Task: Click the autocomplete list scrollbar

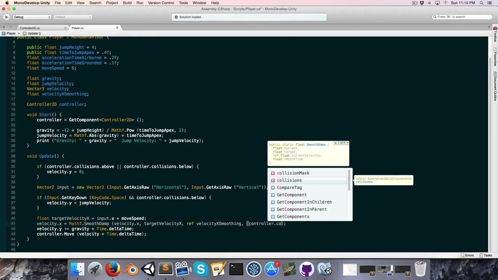Action: 349,180
